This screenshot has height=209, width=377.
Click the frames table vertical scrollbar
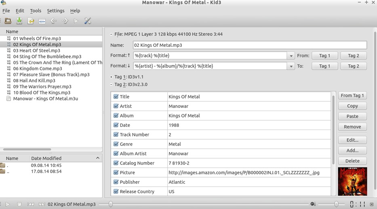[333, 130]
